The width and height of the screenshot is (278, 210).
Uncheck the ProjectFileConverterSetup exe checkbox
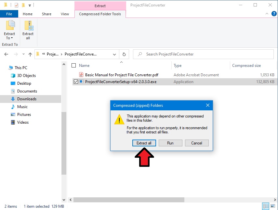coord(76,81)
